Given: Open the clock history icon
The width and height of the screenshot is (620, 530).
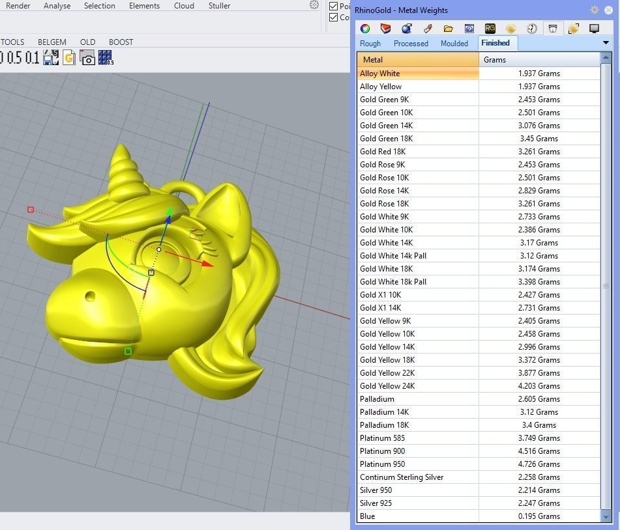Looking at the screenshot, I should point(532,29).
